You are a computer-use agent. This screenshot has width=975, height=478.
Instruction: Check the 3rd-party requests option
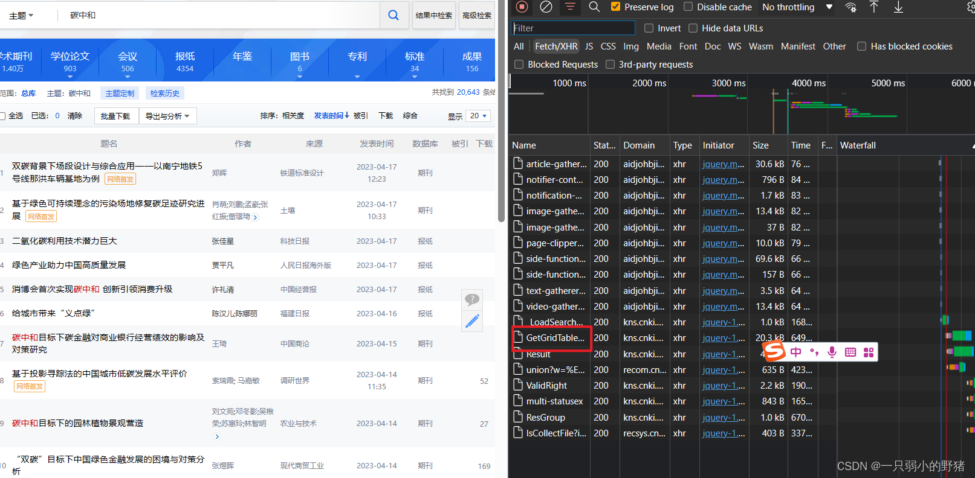click(x=610, y=64)
